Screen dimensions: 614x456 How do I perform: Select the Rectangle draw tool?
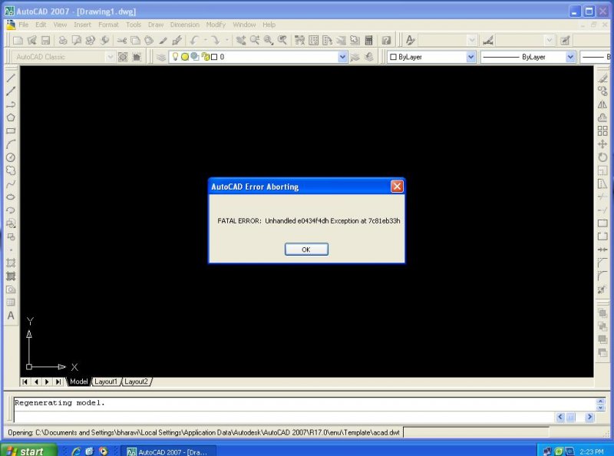11,131
